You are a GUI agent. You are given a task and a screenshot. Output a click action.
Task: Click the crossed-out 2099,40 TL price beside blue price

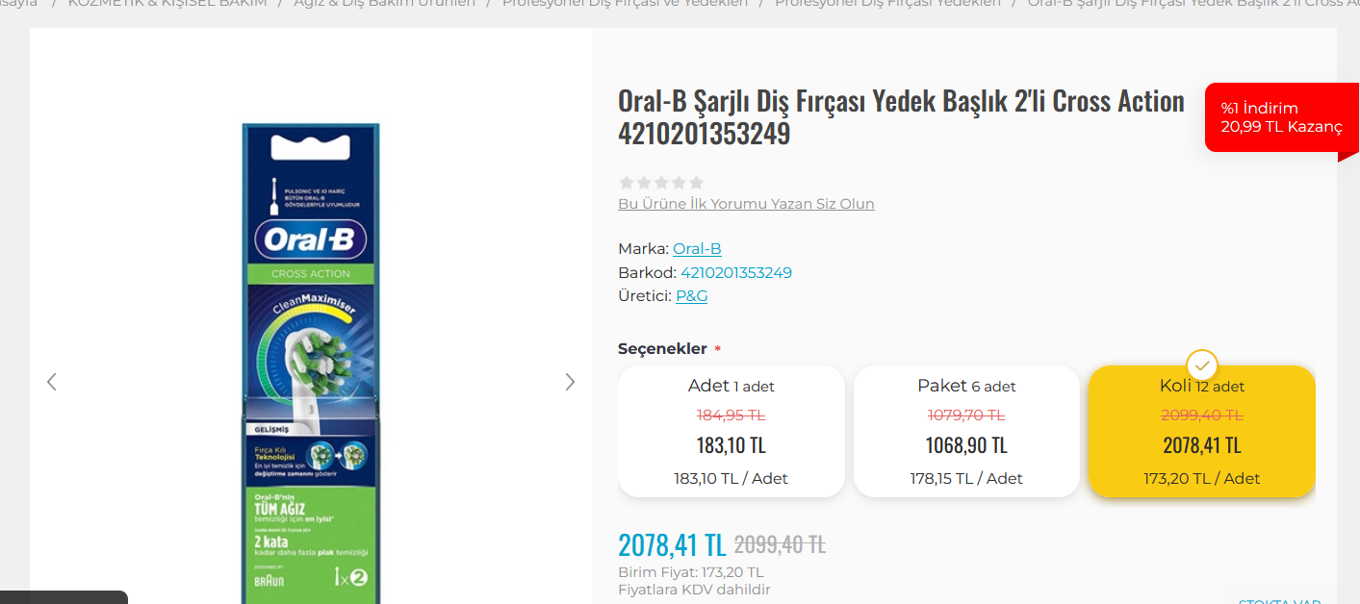[x=780, y=544]
